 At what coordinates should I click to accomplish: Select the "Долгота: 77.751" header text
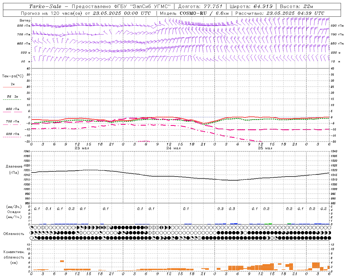pyautogui.click(x=200, y=6)
